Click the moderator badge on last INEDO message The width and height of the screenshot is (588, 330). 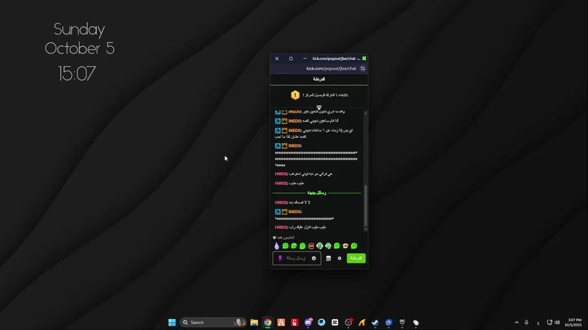click(277, 212)
